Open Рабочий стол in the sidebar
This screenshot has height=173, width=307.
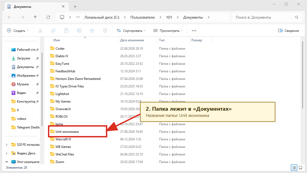23,50
